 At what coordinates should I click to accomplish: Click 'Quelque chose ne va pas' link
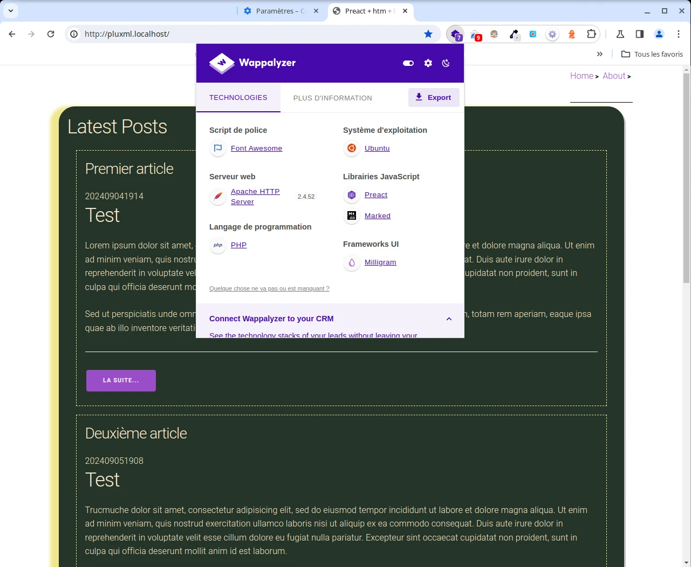[x=269, y=288]
